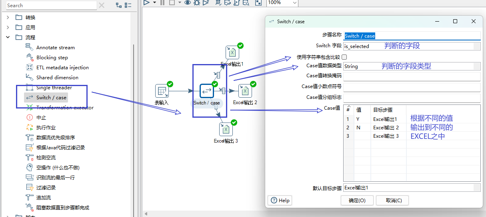Clear the search box with X icon

click(x=102, y=5)
